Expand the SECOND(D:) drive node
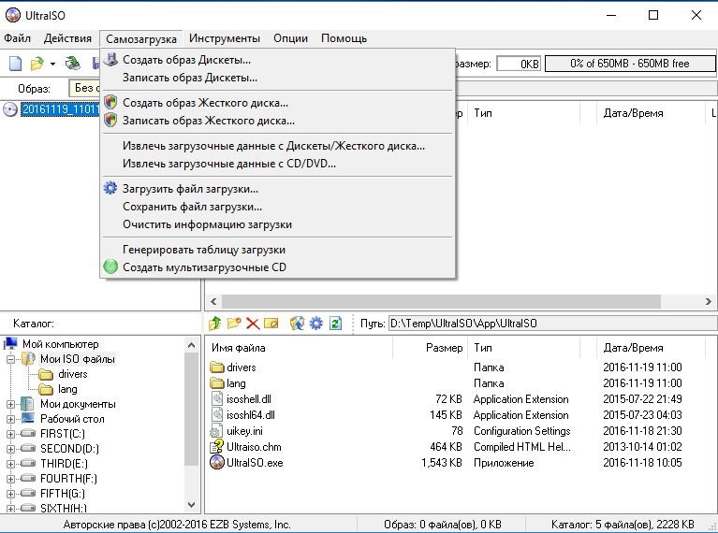Viewport: 718px width, 533px height. (10, 449)
